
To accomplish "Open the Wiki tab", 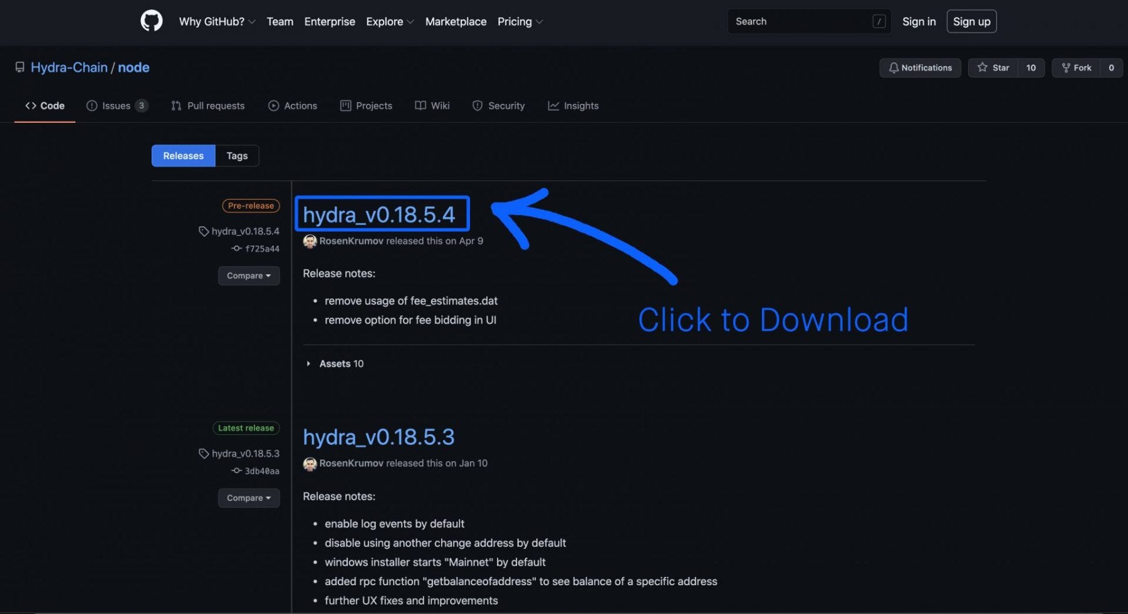I will coord(432,106).
